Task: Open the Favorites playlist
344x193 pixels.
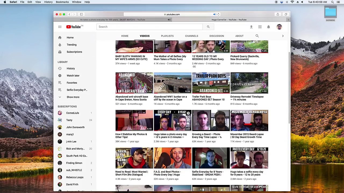Action: 72,83
